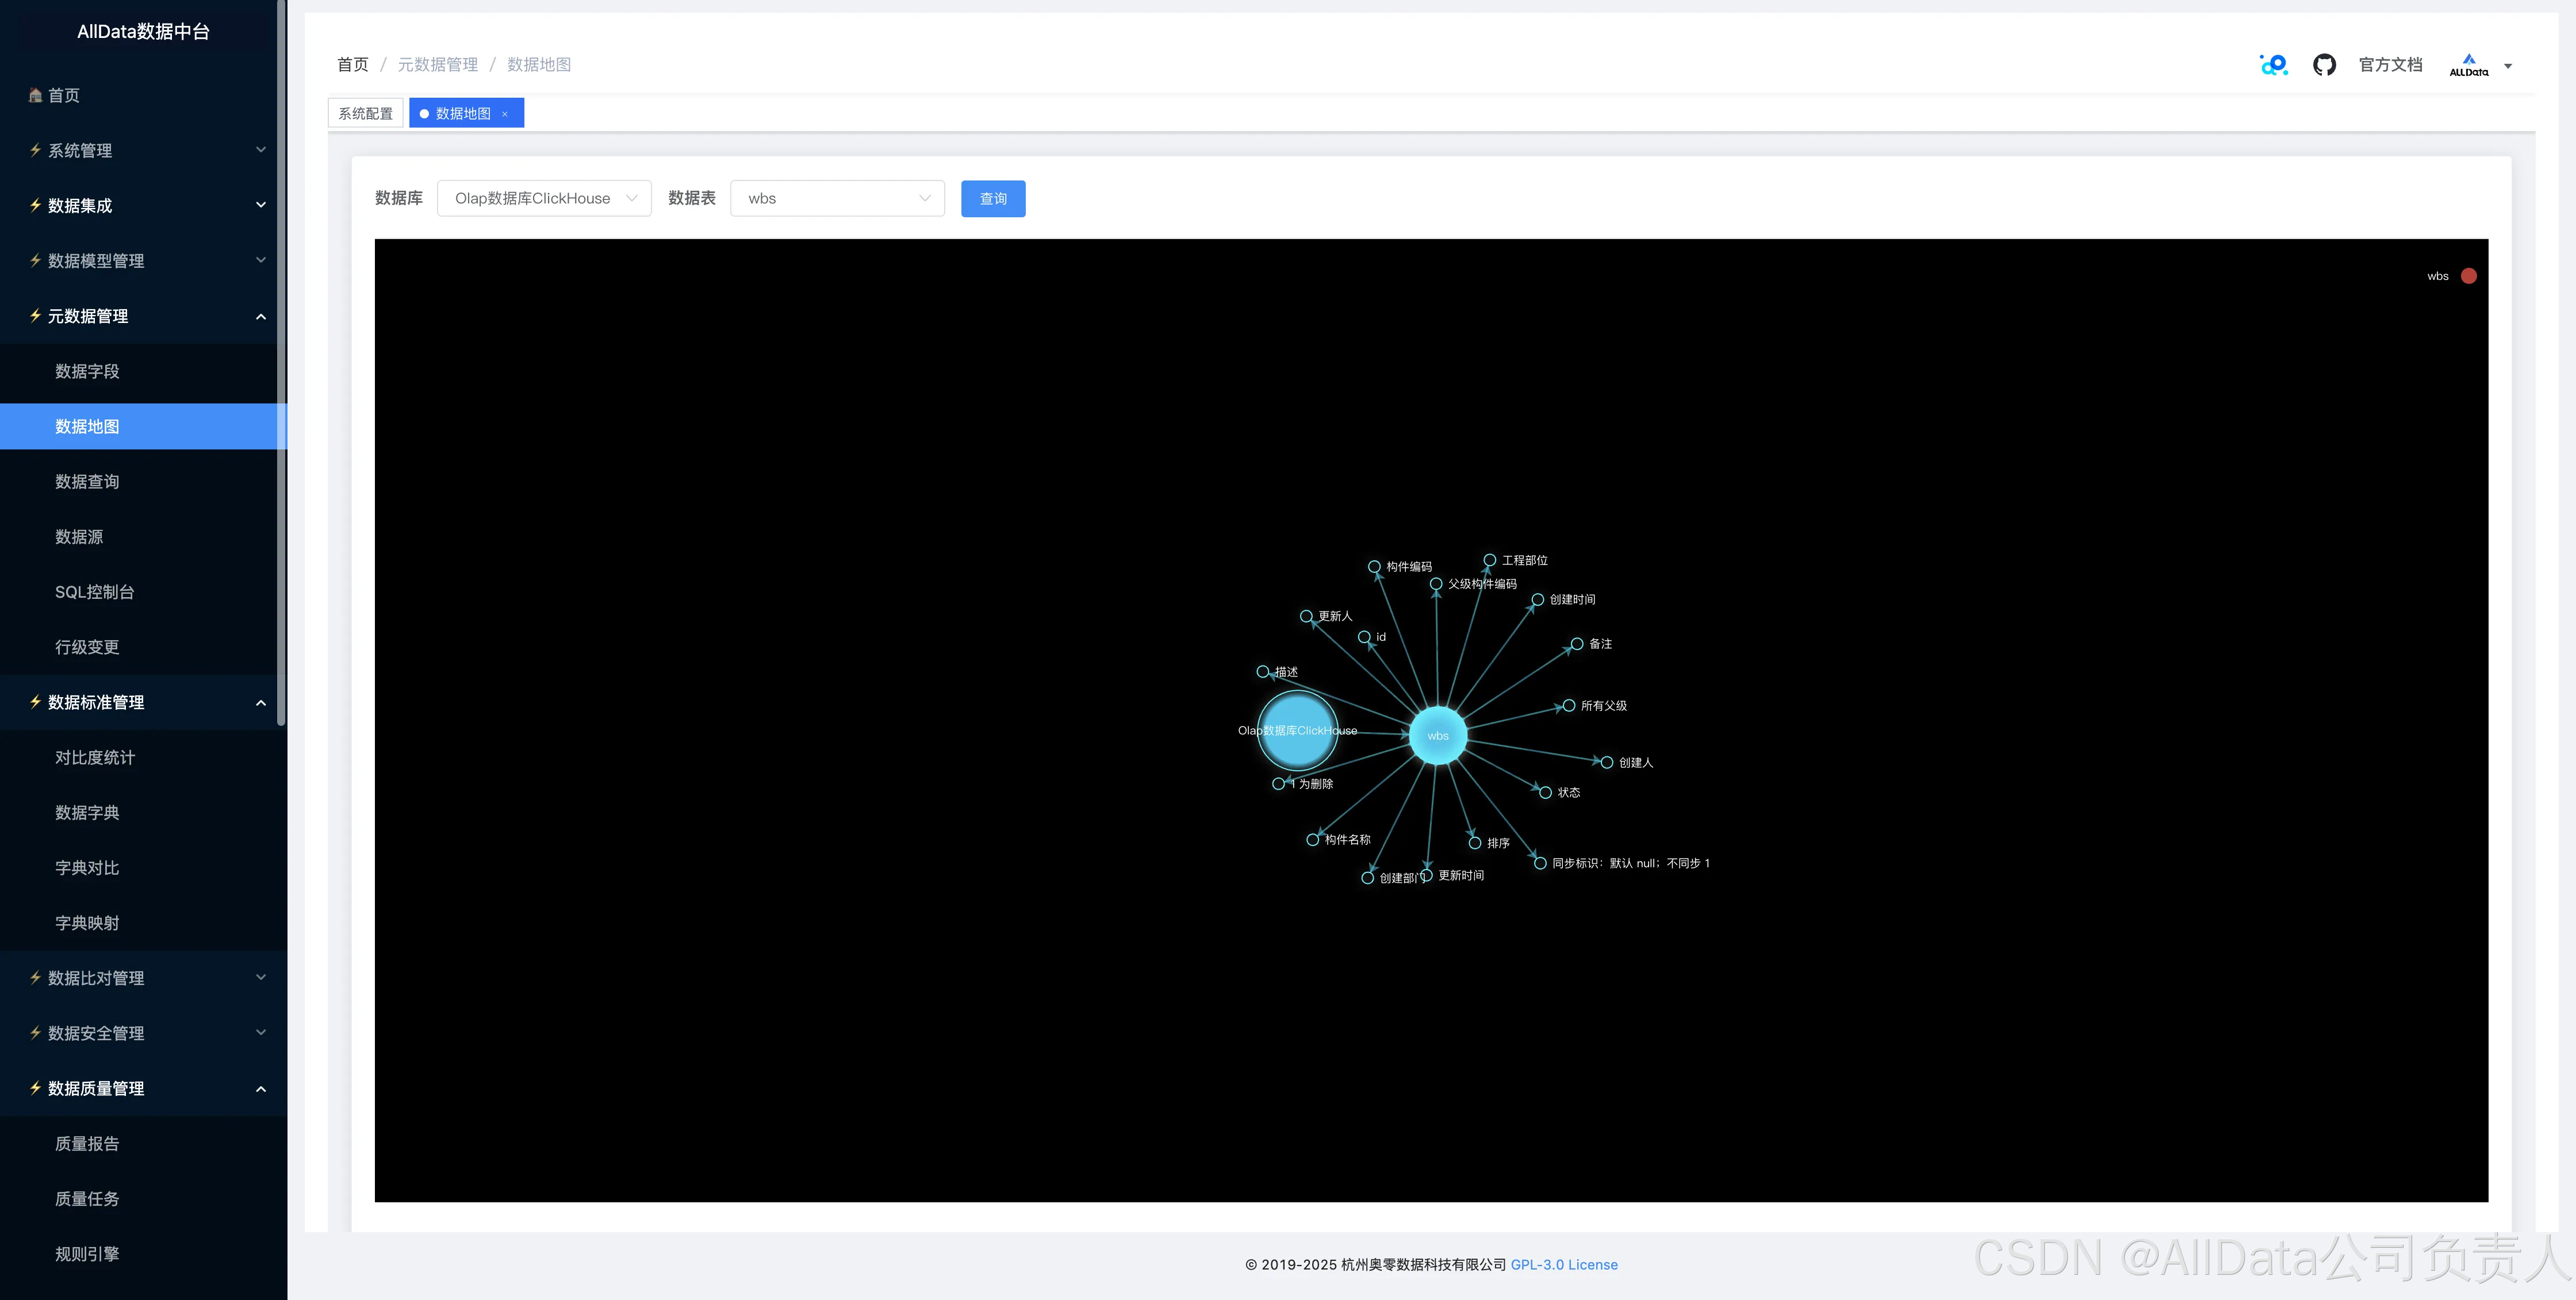Image resolution: width=2576 pixels, height=1300 pixels.
Task: Open the user account dropdown arrow
Action: pos(2507,66)
